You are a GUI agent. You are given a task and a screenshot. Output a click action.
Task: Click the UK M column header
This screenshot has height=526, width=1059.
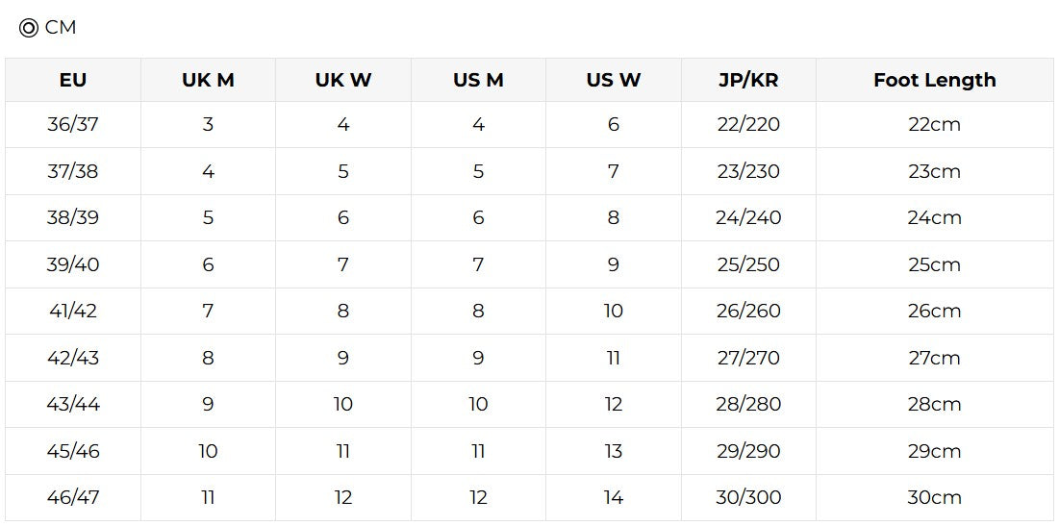[x=208, y=80]
